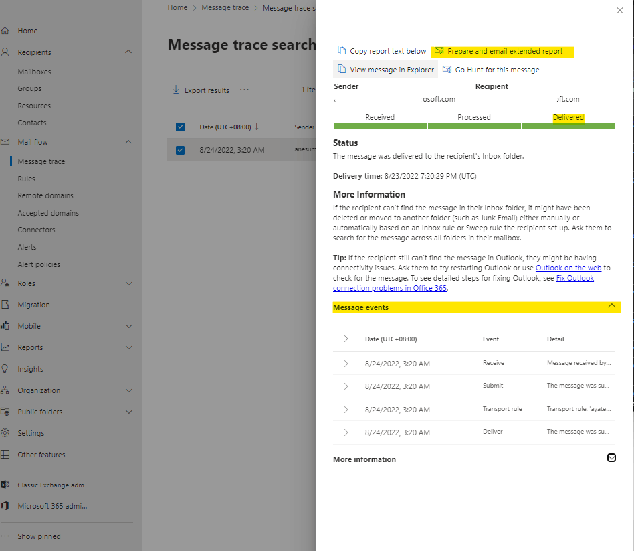Open the Outlook on the web link
Screen dimensions: 634x551
click(568, 267)
